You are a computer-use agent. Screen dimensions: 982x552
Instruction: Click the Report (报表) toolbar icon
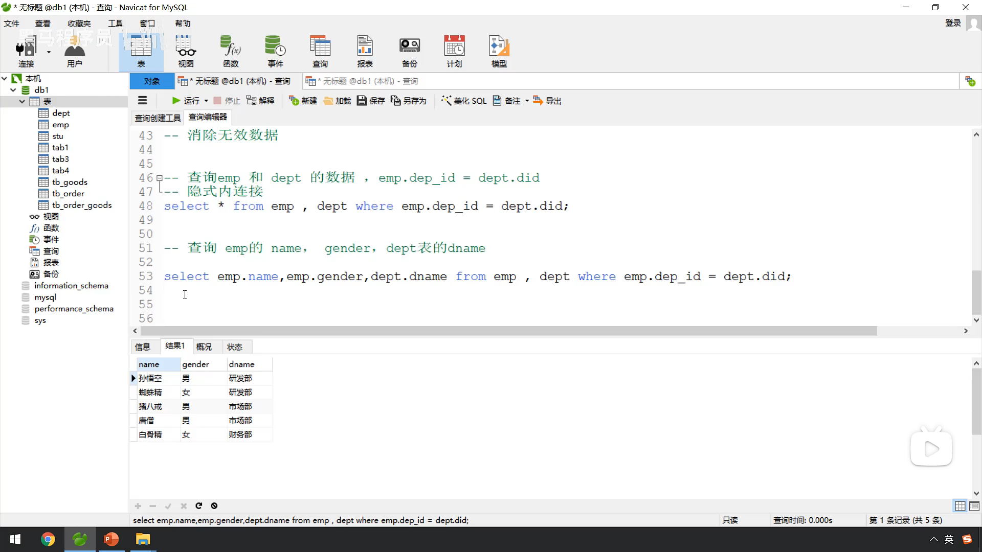(x=365, y=51)
